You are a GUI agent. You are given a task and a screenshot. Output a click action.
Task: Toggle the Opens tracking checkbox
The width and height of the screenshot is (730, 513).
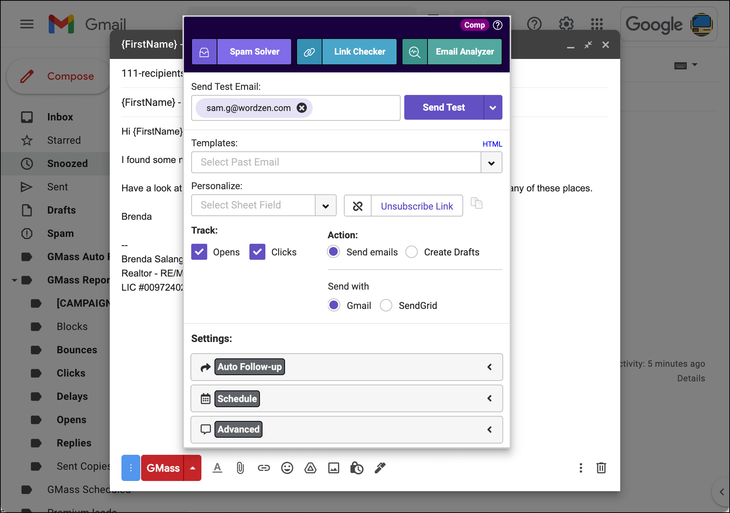pyautogui.click(x=199, y=252)
